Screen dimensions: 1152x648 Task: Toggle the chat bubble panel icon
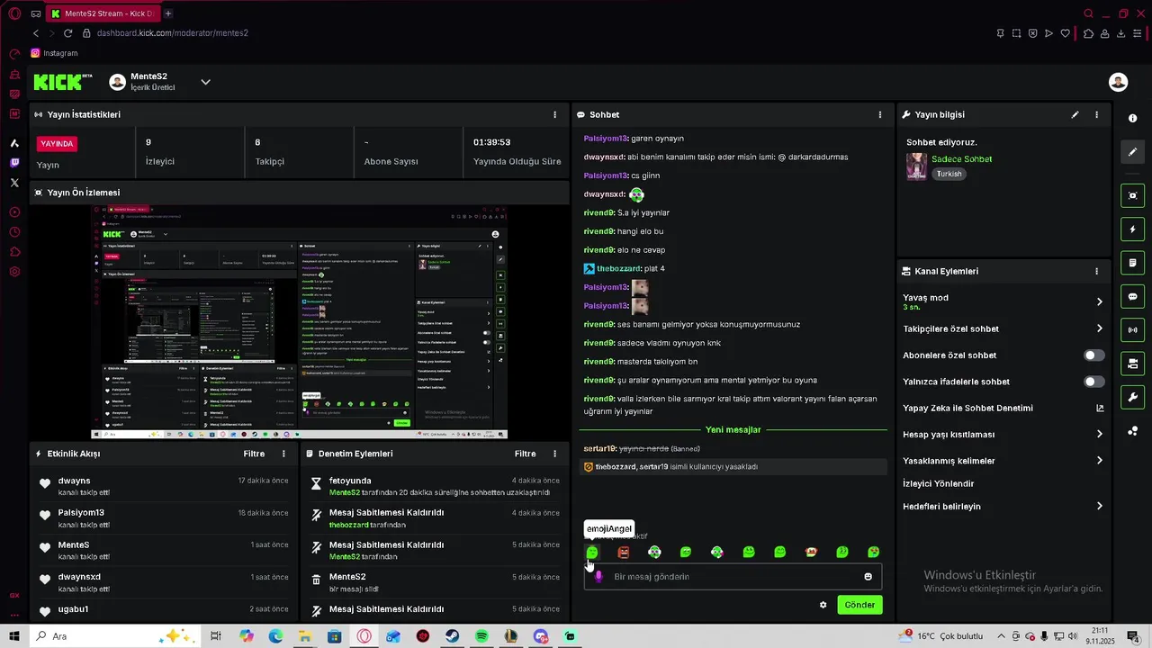point(1132,296)
